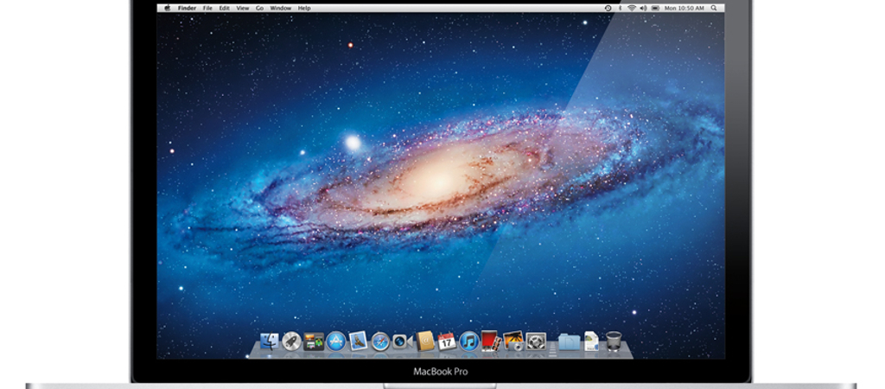Image resolution: width=885 pixels, height=389 pixels.
Task: Launch the App Store from Dock
Action: [336, 341]
